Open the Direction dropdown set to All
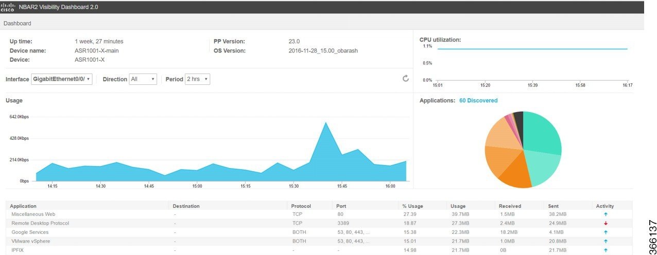This screenshot has height=255, width=657. click(143, 79)
